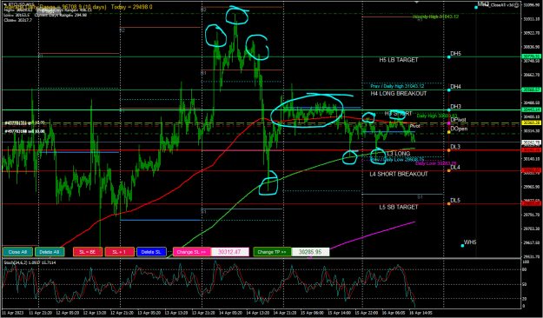The image size is (543, 318).
Task: Select the orange DL3 level marker dot
Action: 449,150
